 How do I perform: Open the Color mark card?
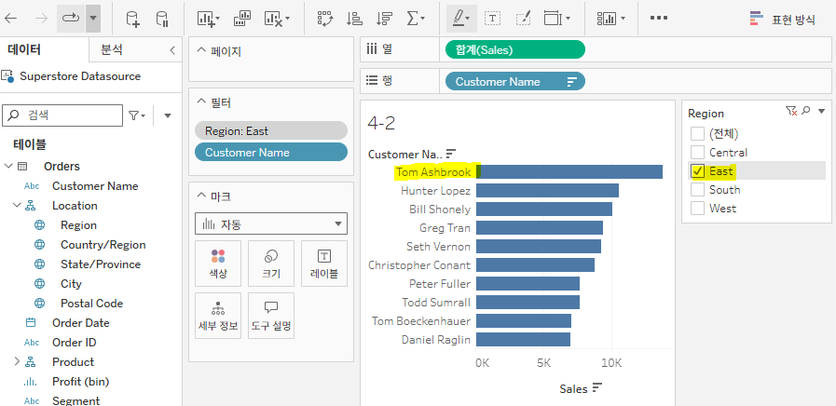click(x=218, y=264)
